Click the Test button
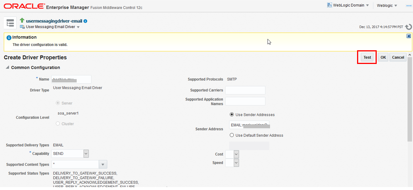This screenshot has width=413, height=190. pos(367,57)
